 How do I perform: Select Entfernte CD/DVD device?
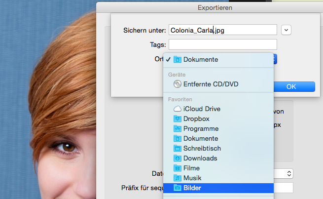pos(218,84)
